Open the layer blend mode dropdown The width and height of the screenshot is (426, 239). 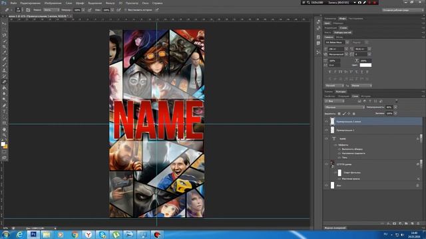(x=345, y=108)
